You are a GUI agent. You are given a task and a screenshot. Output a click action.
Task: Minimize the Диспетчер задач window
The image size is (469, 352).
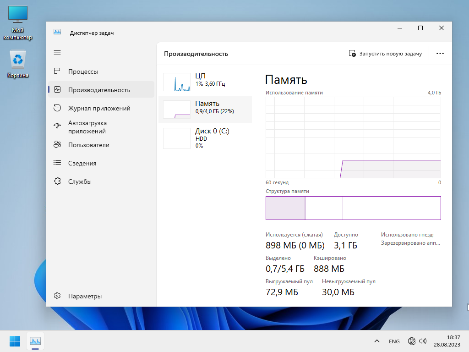(399, 28)
